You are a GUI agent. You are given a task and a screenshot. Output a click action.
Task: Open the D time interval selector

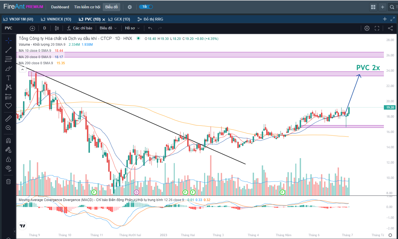coord(45,28)
